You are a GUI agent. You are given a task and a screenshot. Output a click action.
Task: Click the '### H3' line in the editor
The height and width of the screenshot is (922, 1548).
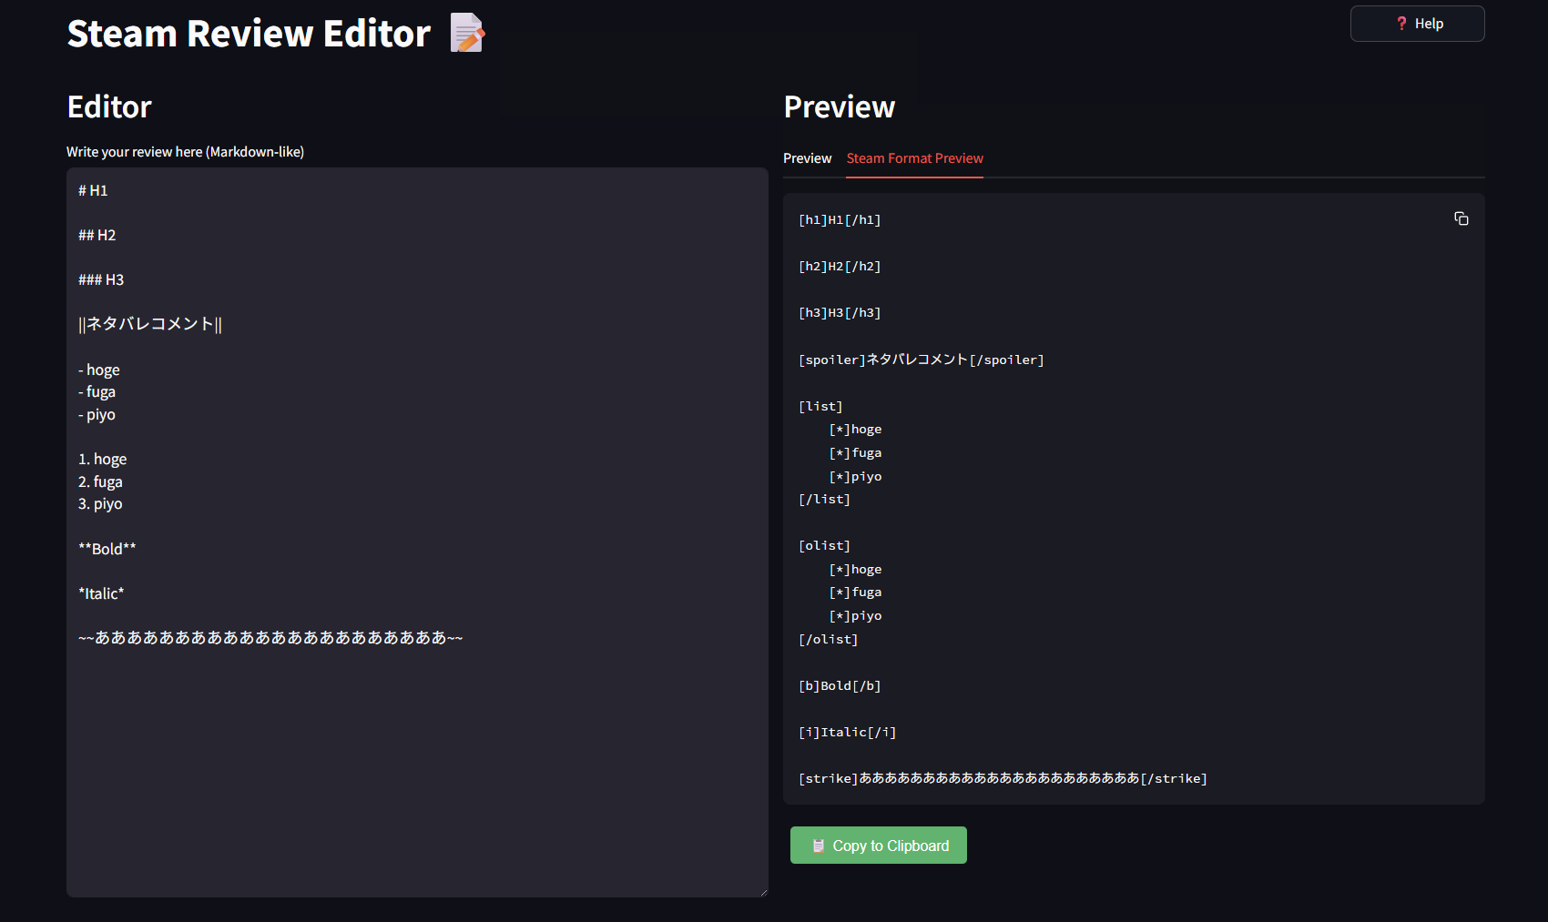101,279
